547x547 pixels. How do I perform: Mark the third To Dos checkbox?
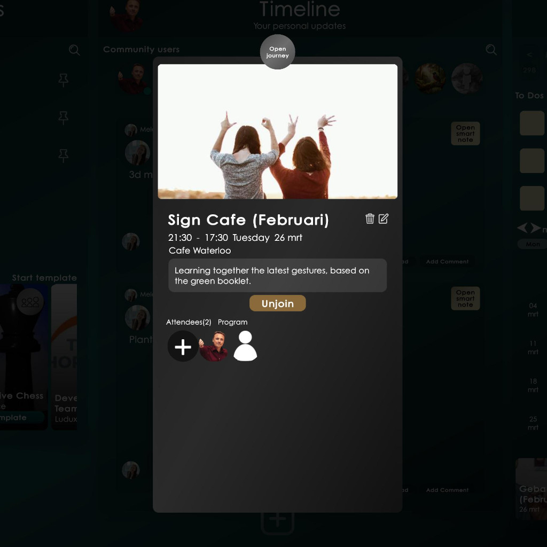click(x=532, y=199)
